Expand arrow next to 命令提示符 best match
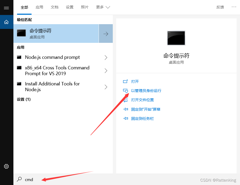 [x=106, y=34]
